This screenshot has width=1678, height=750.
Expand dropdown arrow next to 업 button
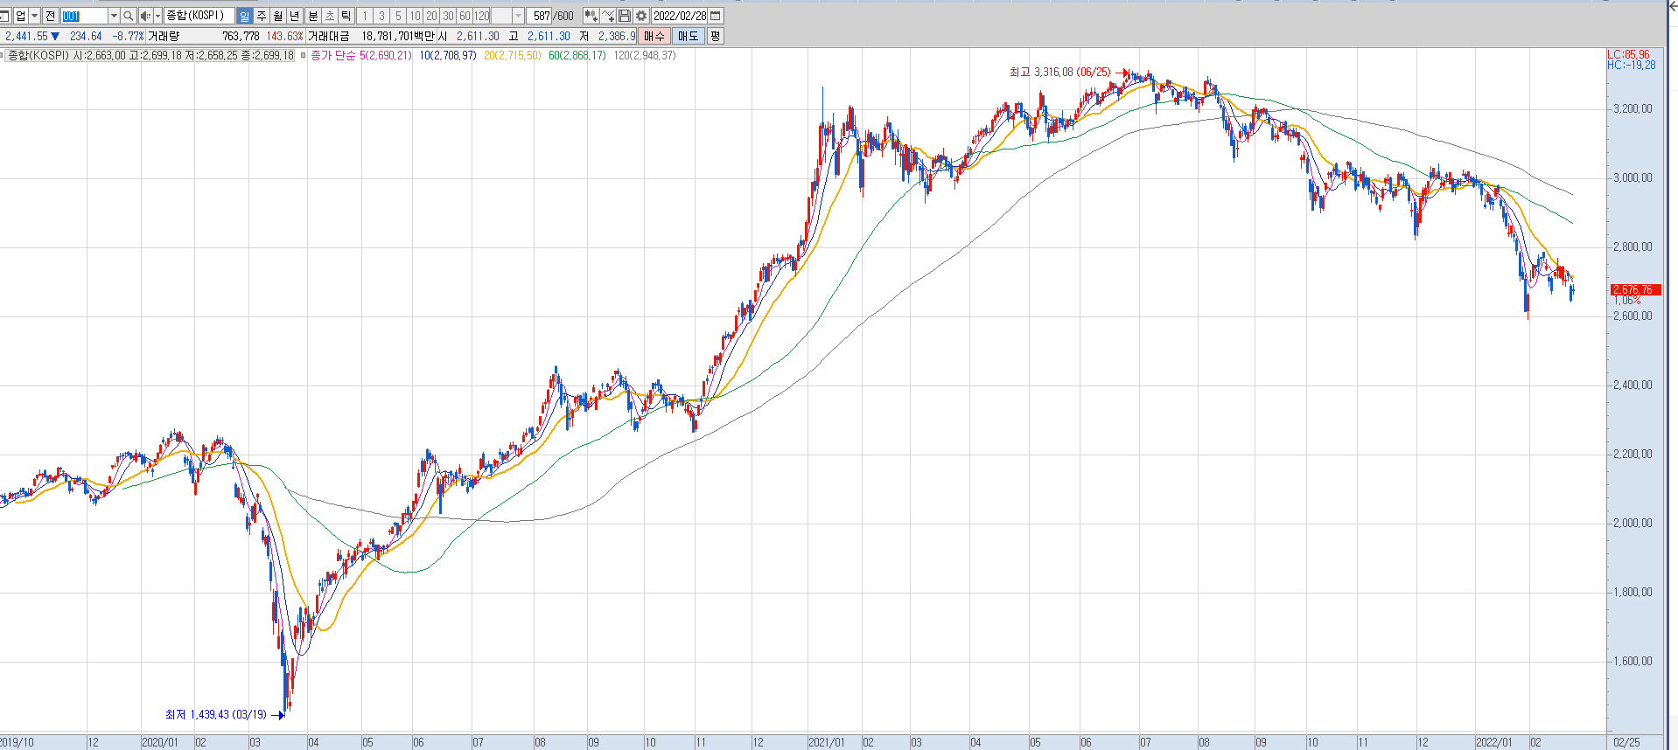[x=35, y=16]
